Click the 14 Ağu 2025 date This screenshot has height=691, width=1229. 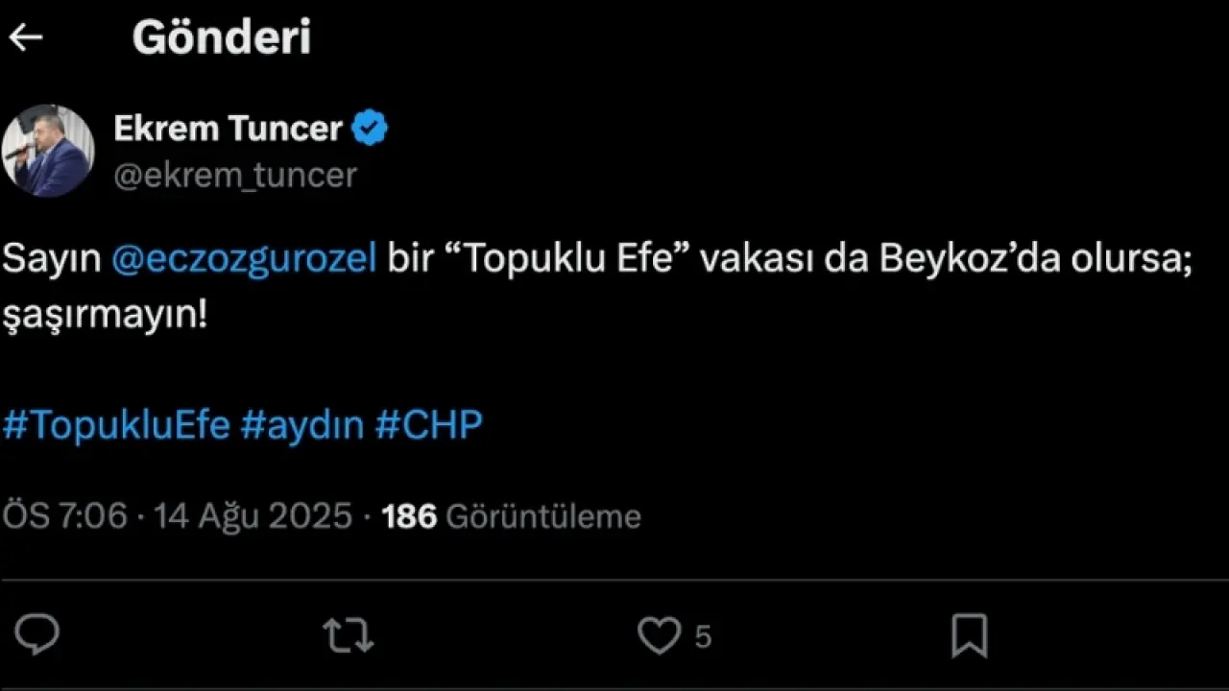click(253, 517)
